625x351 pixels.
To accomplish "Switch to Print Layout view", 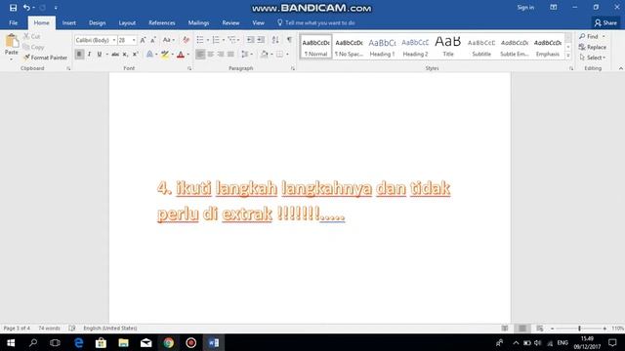I will tap(522, 329).
